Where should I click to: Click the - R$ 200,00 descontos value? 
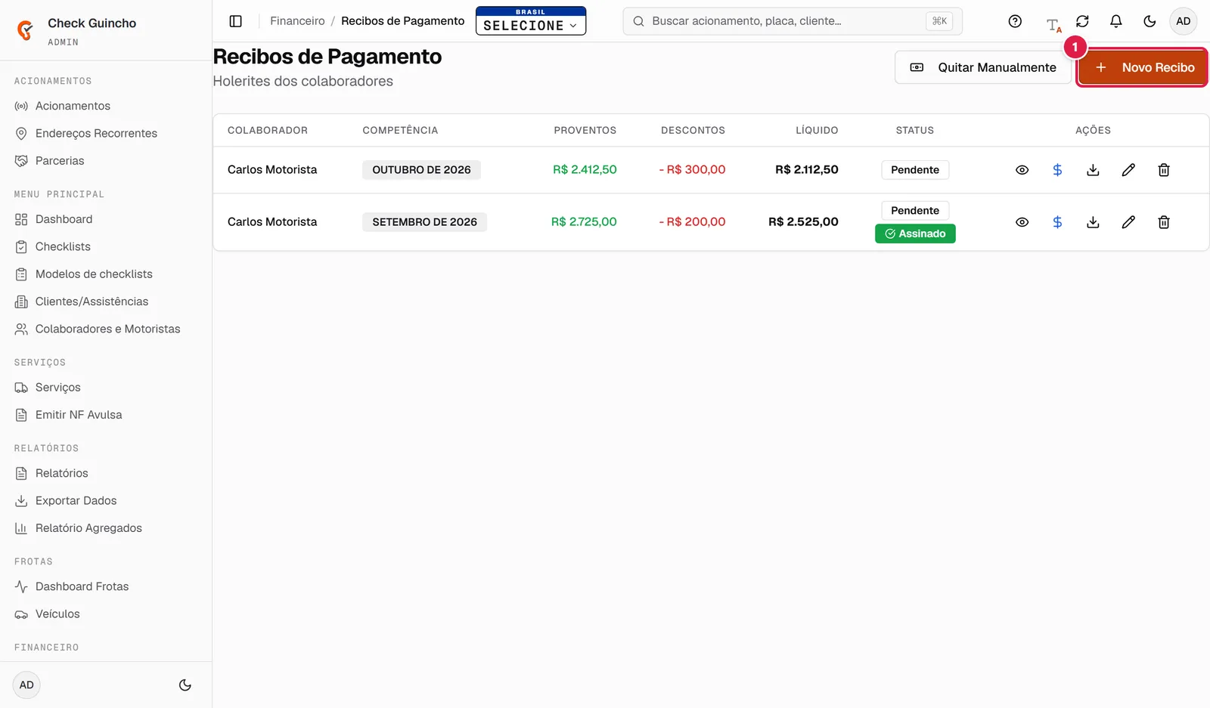(x=692, y=222)
